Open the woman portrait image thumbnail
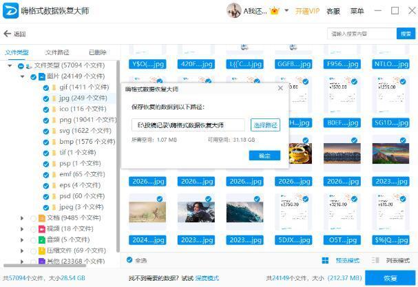This screenshot has height=287, width=418. [x=196, y=212]
